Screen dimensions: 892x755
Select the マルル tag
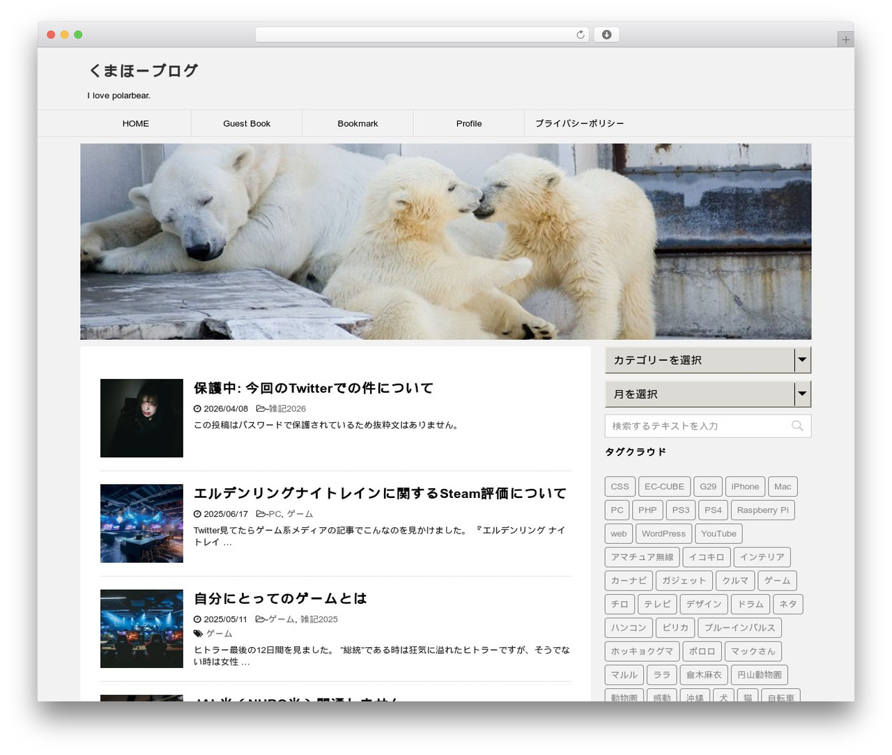point(624,675)
